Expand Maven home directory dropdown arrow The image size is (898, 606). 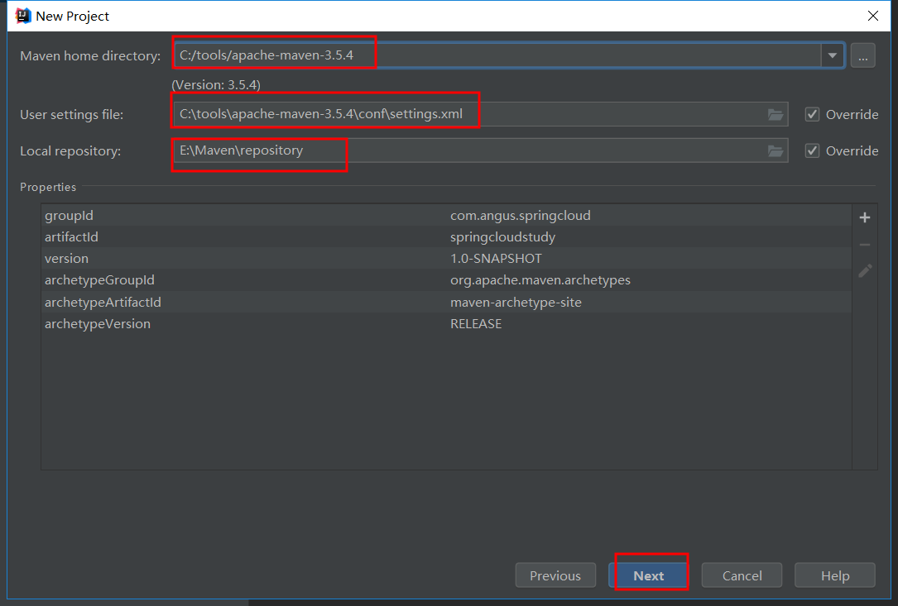point(832,55)
